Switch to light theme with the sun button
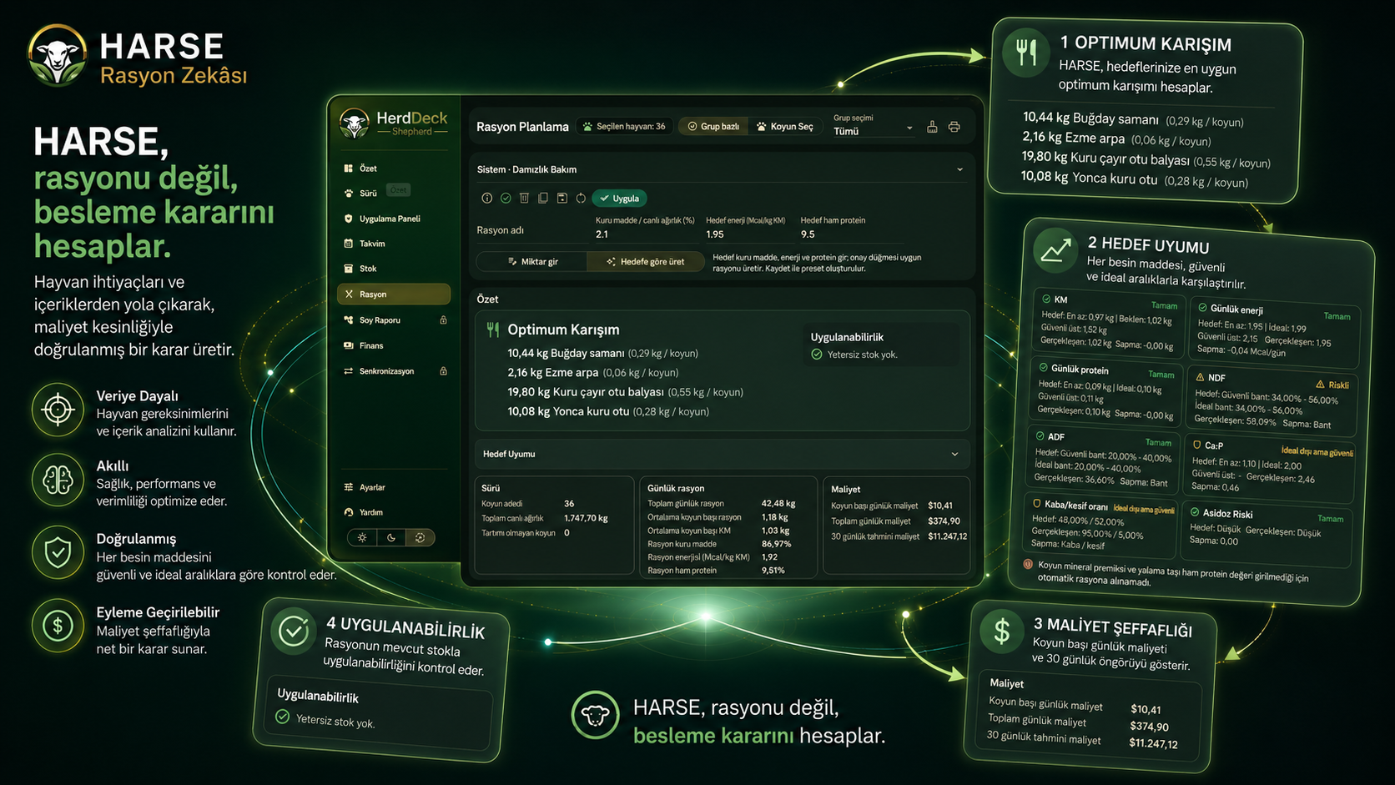Image resolution: width=1395 pixels, height=785 pixels. tap(362, 538)
